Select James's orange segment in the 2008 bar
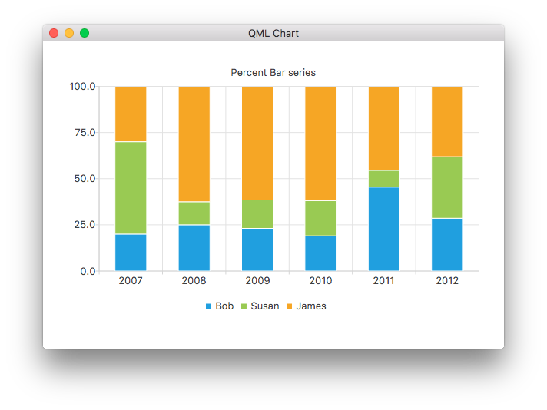 194,144
